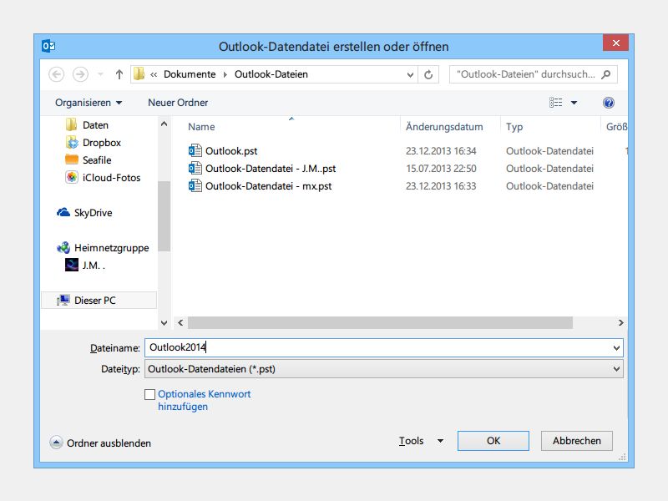The image size is (668, 501).
Task: Click the navigation pane scrollbar thumb
Action: pos(164,216)
